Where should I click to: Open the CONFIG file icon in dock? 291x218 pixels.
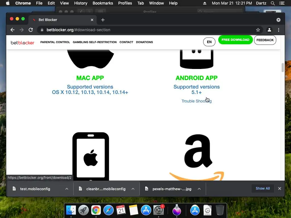tap(207, 210)
